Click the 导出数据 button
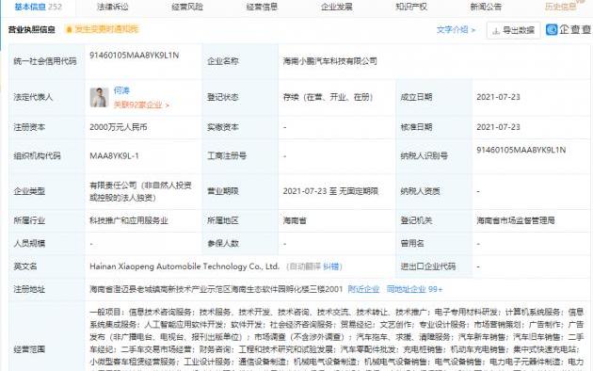Screen dimensions: 593x371 coord(513,30)
